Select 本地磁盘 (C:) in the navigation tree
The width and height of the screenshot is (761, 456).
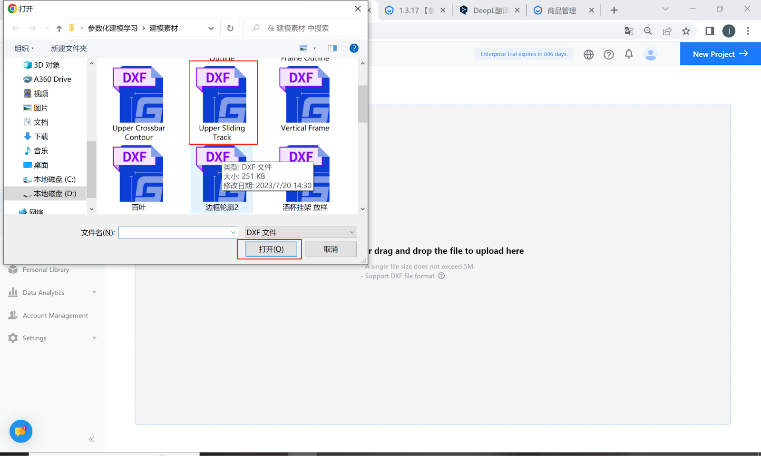coord(49,179)
